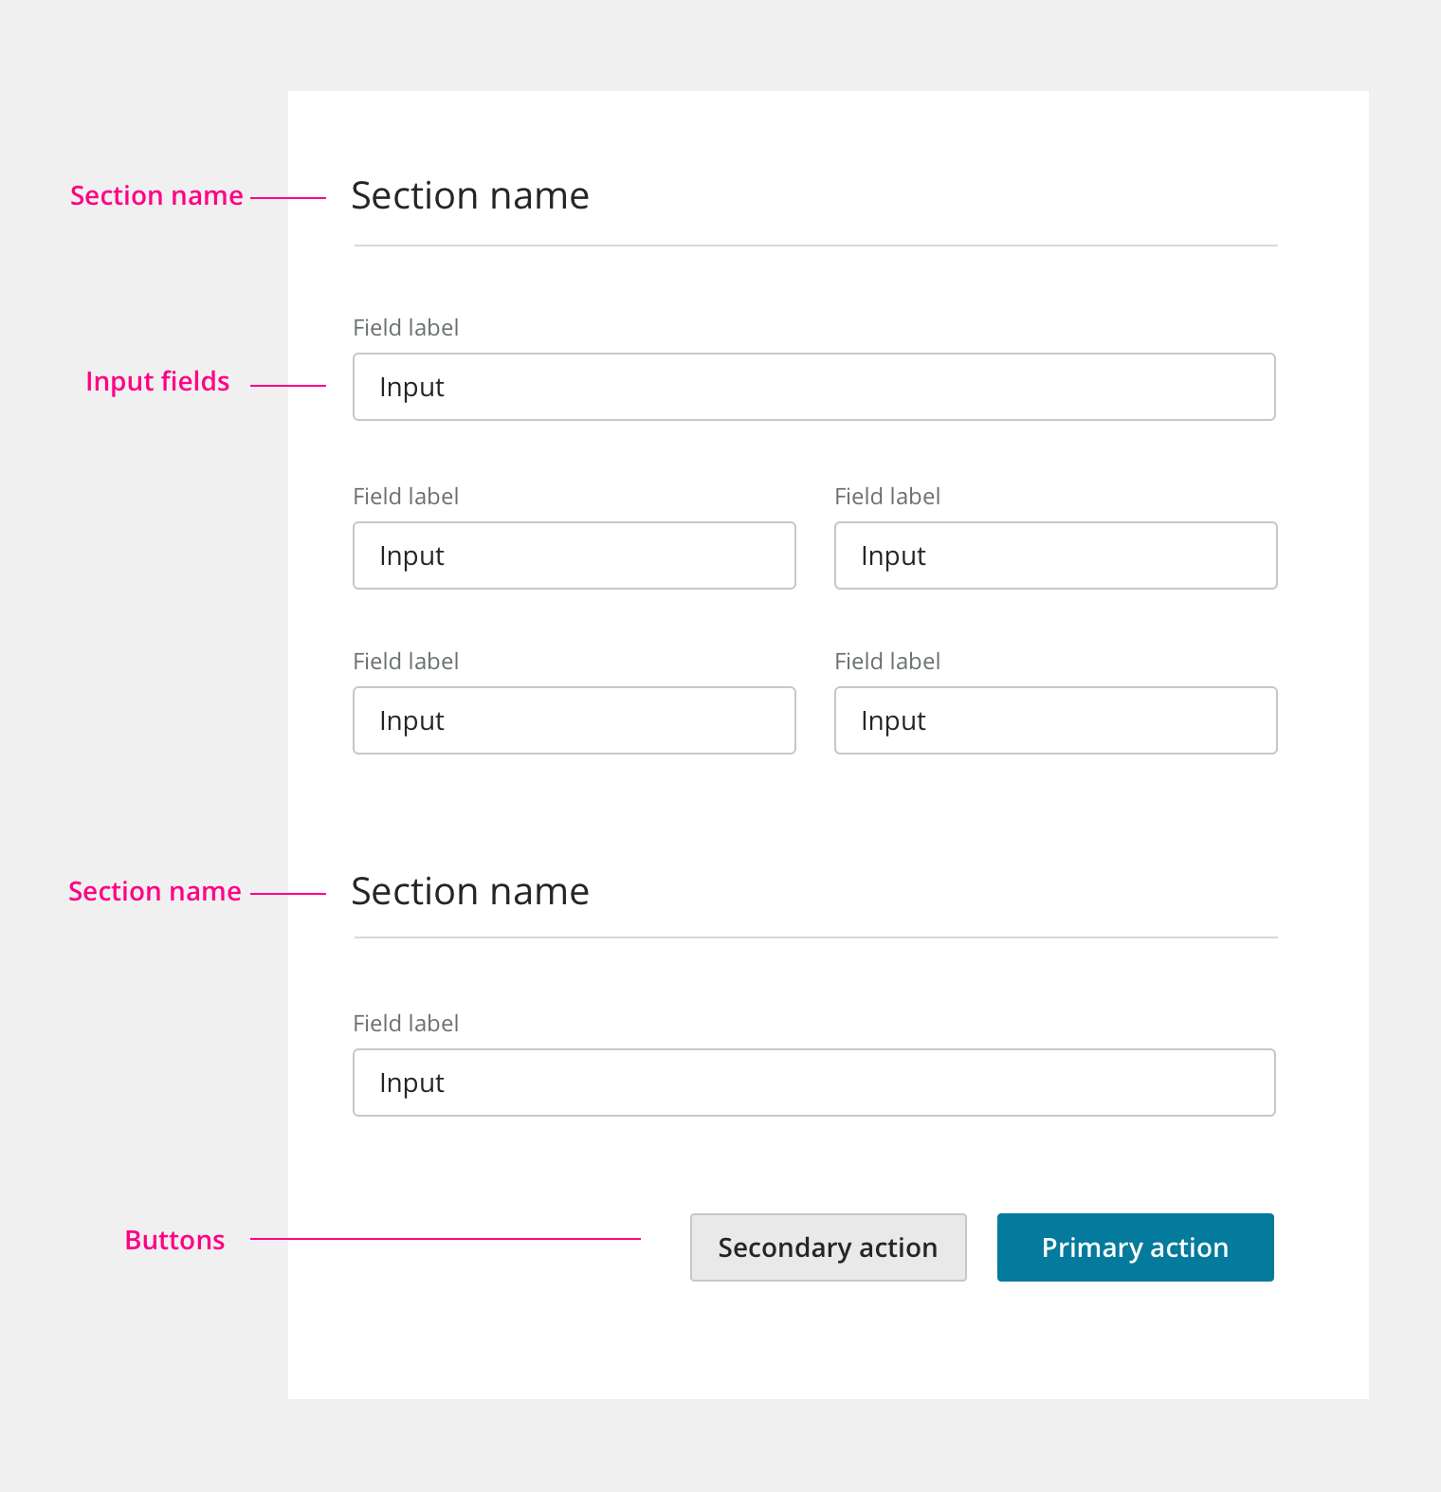Click the pink Input fields annotation label
This screenshot has height=1492, width=1441.
157,381
